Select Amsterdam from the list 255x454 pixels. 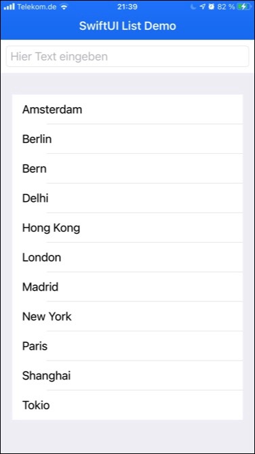point(127,110)
